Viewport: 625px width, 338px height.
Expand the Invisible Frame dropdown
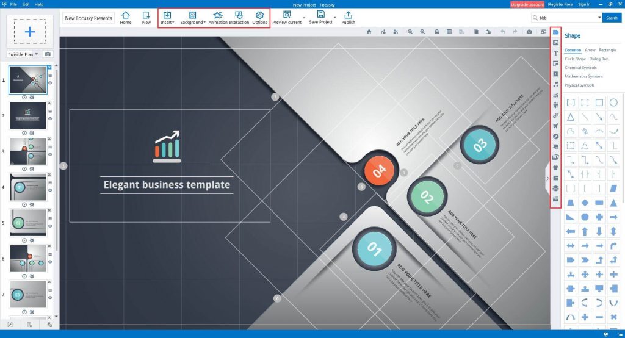(x=37, y=54)
